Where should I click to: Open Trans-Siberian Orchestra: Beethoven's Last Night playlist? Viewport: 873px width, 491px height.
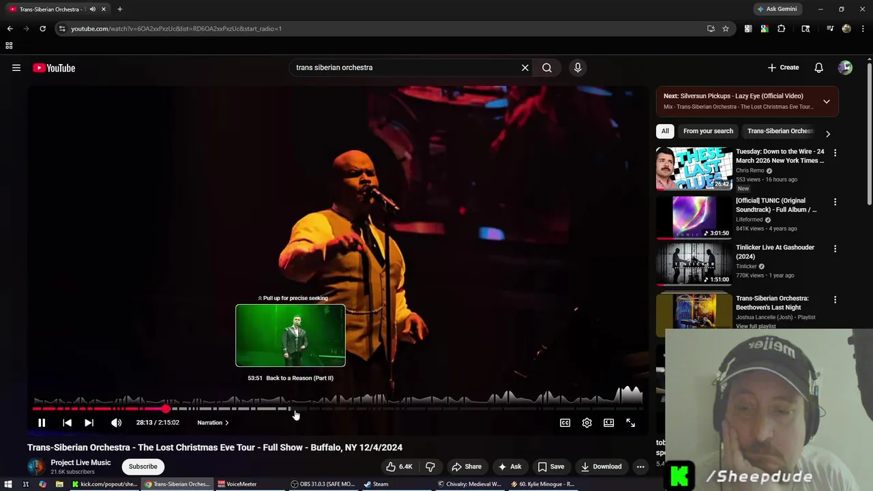click(x=772, y=303)
